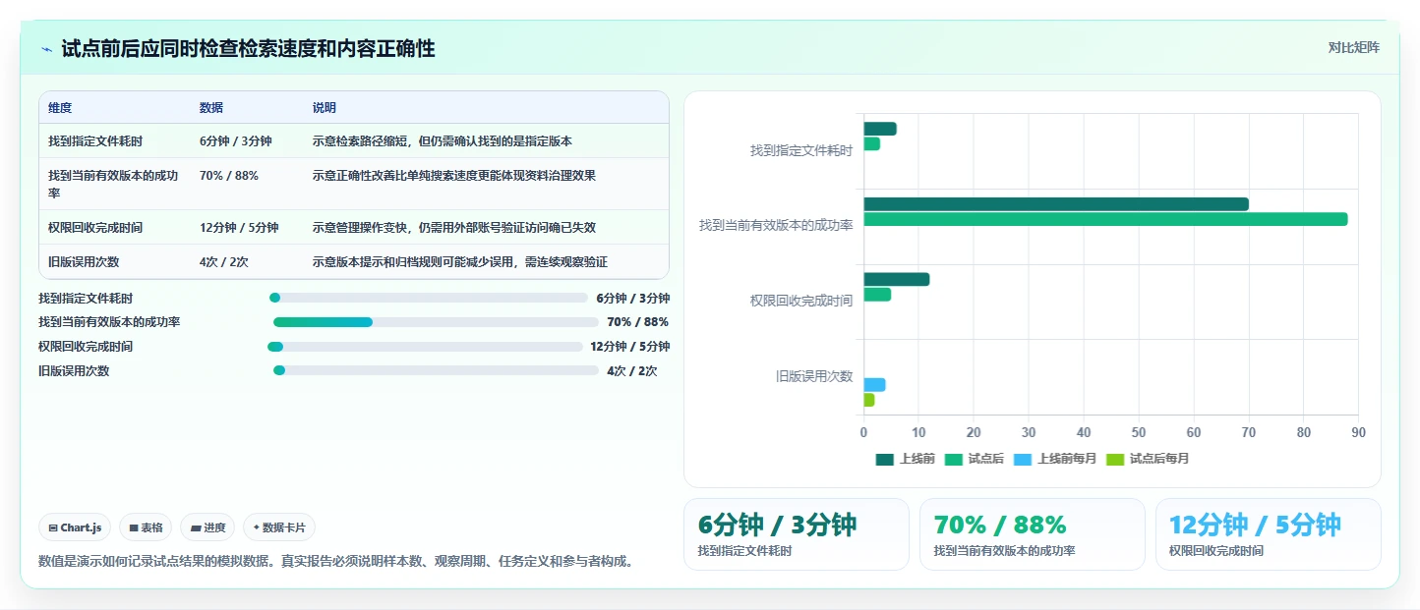Click the lightning icon beside the title

(46, 49)
